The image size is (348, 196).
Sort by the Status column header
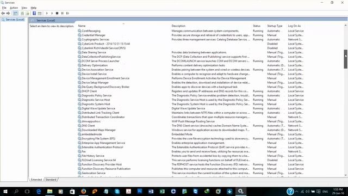(257, 26)
